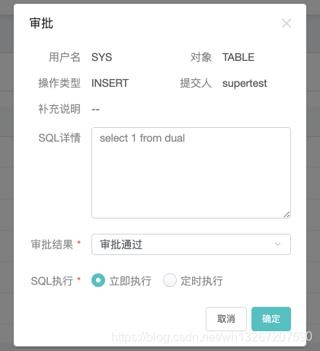Click the 取消 button

coord(226,319)
